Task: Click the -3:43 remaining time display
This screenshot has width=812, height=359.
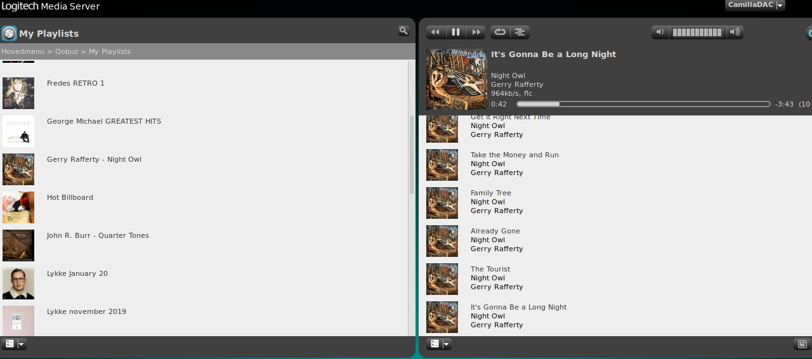Action: (784, 104)
